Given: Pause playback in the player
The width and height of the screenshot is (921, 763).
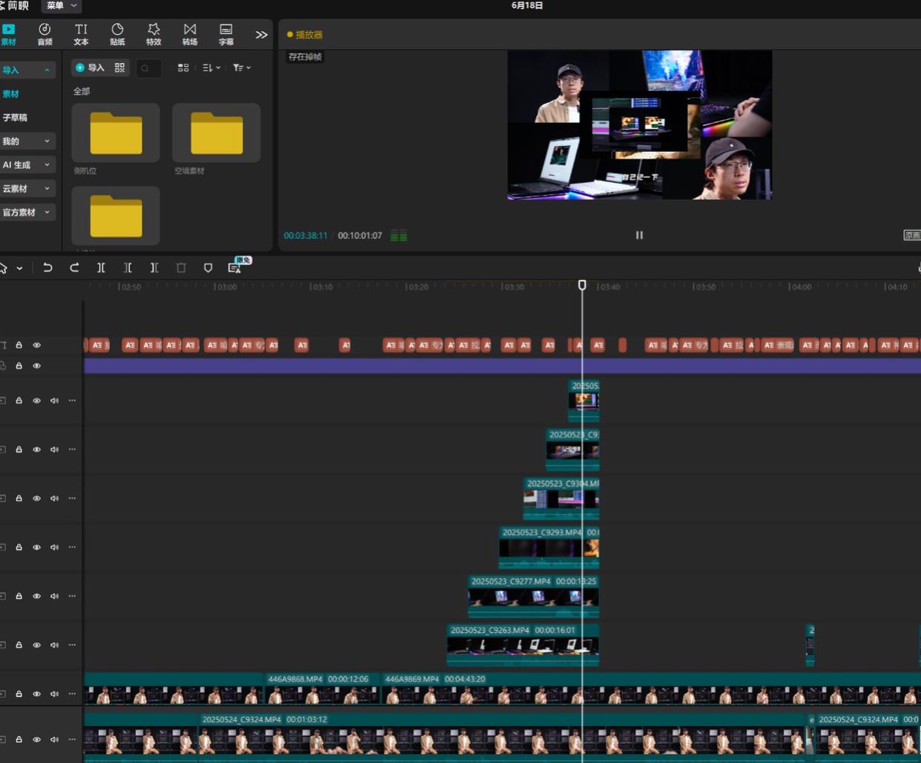Looking at the screenshot, I should [x=639, y=235].
